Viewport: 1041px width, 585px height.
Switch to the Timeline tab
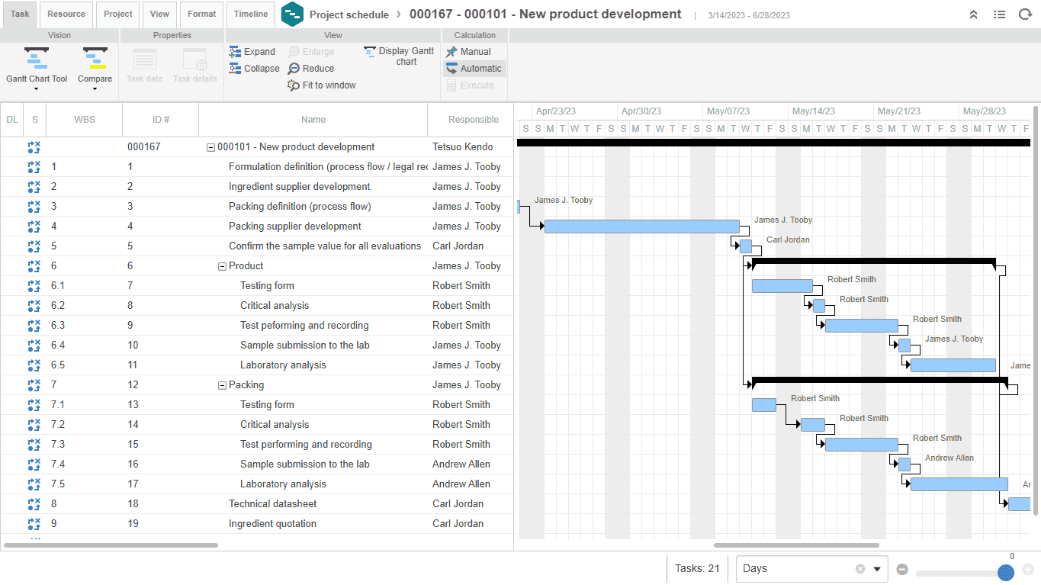pyautogui.click(x=251, y=14)
